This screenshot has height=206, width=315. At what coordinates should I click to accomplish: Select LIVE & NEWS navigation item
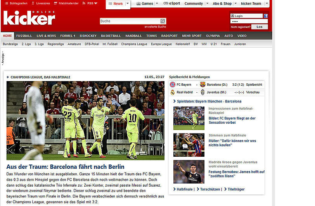tap(46, 36)
